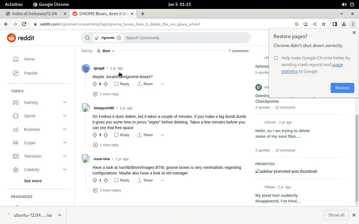The height and width of the screenshot is (224, 359).
Task: Bookmark this page with the star
Action: [x=324, y=24]
